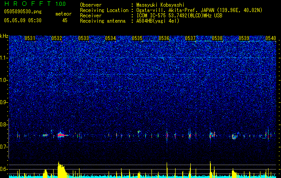Image resolution: width=281 pixels, height=178 pixels.
Task: Select the filename 0505090530.png
Action: click(x=23, y=12)
